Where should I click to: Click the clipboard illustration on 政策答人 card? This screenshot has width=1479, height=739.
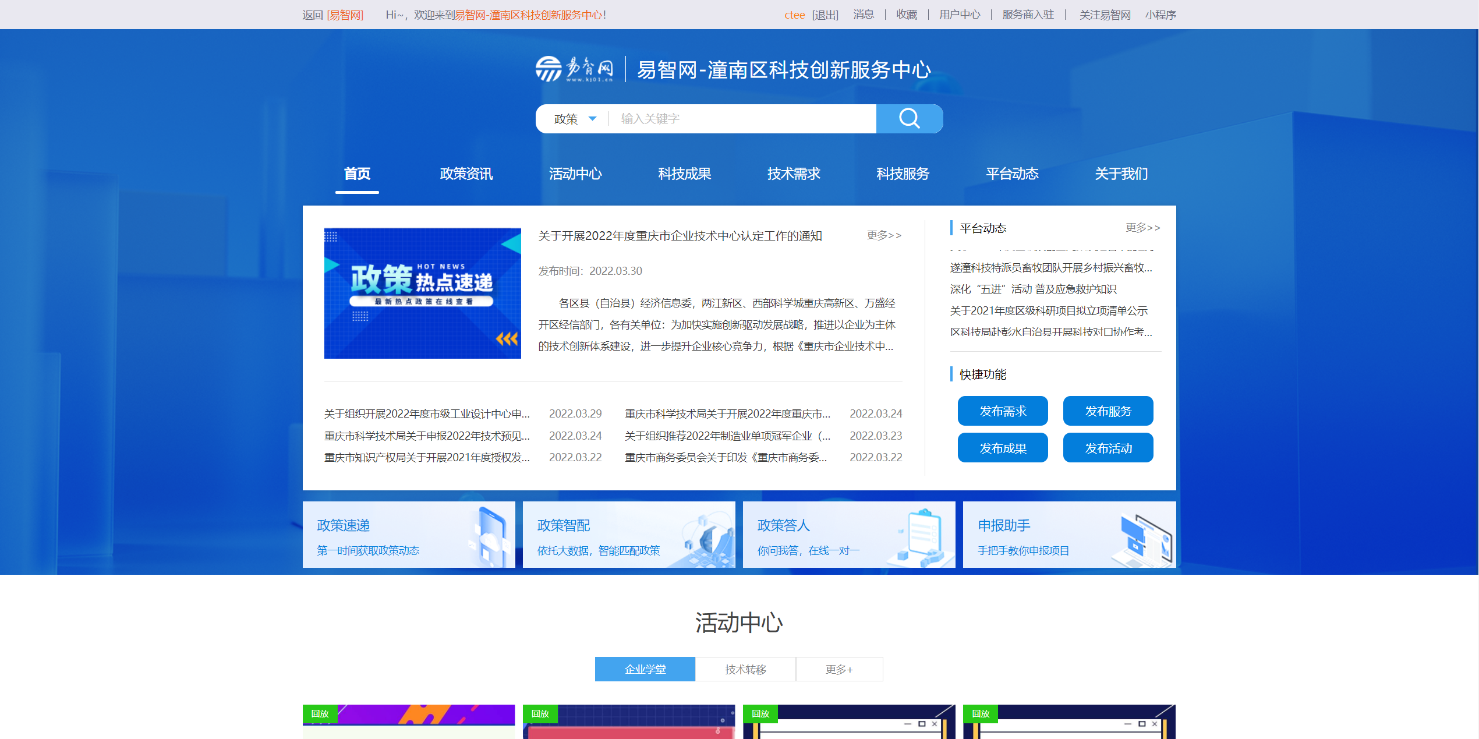coord(921,537)
